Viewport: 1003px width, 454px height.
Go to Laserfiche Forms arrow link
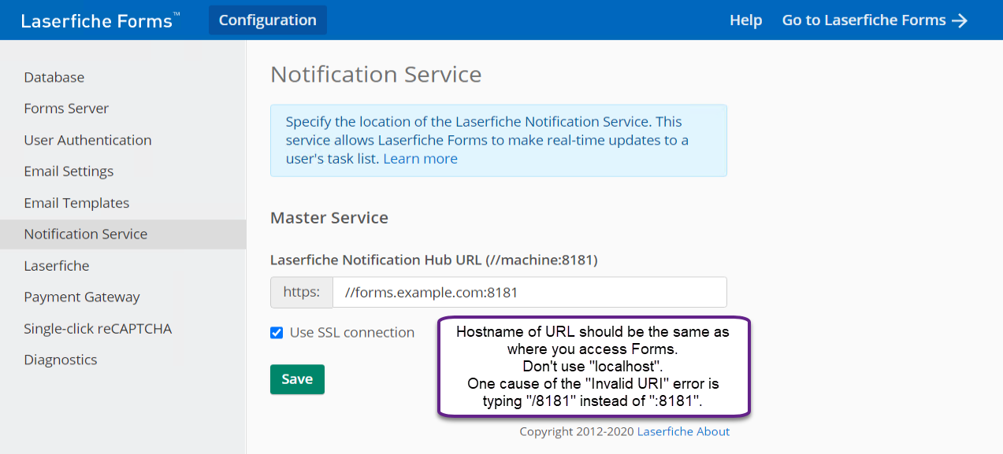(x=875, y=20)
